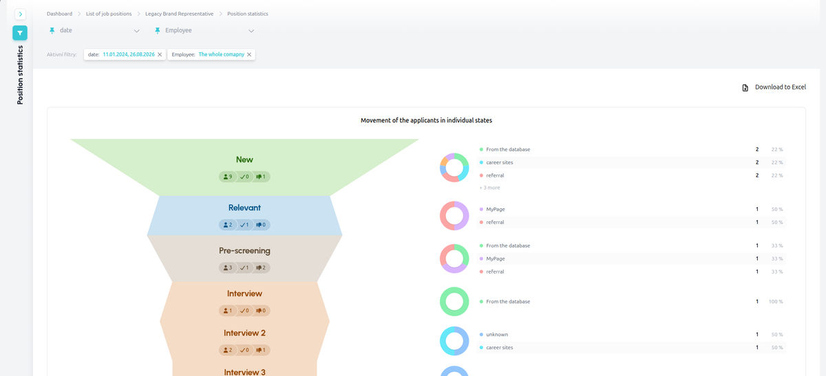Click the applicants count badge in Pre-screening

tap(227, 267)
